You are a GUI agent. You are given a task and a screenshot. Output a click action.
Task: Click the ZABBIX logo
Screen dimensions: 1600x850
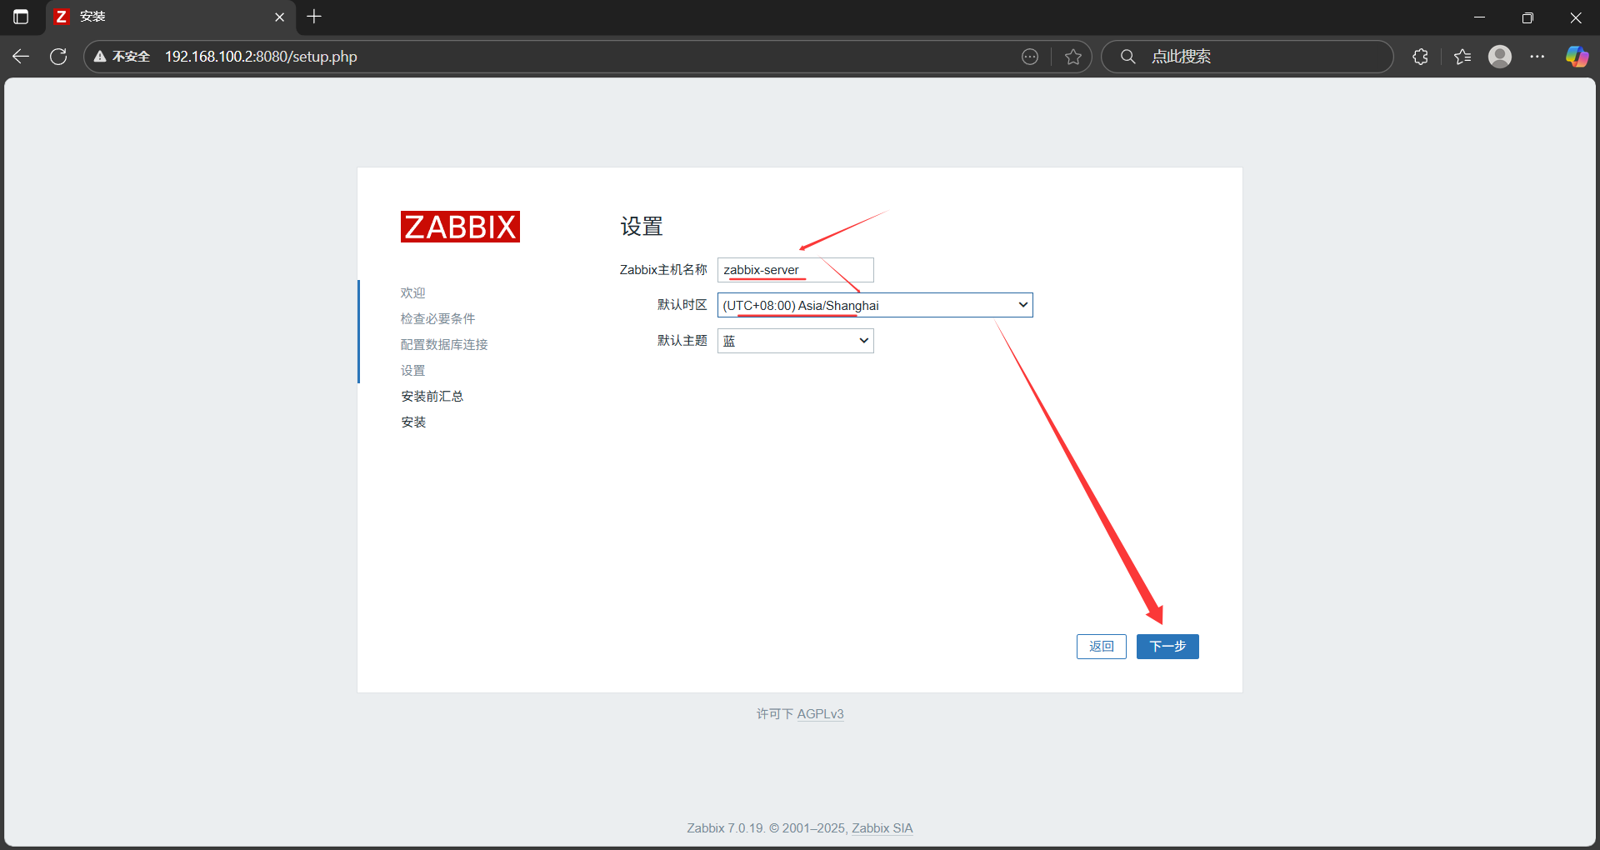(x=460, y=227)
